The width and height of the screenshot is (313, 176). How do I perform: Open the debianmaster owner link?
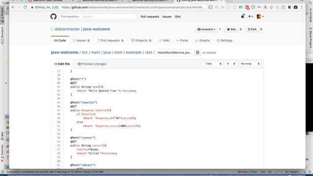tap(67, 29)
